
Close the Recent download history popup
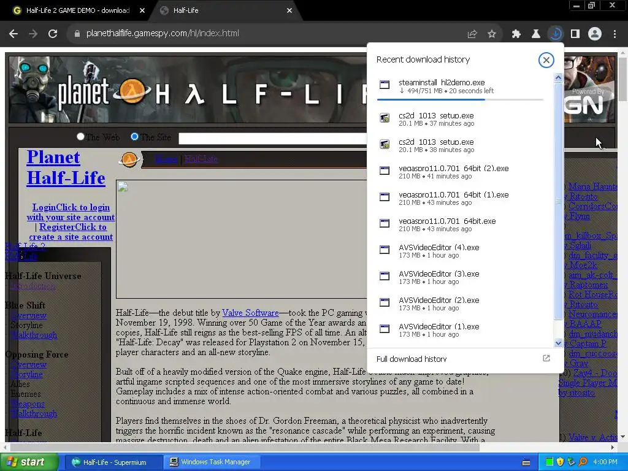point(546,60)
